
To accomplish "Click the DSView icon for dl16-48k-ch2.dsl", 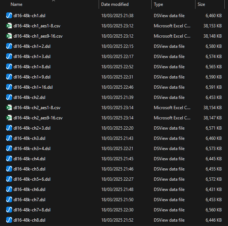I will [9, 97].
